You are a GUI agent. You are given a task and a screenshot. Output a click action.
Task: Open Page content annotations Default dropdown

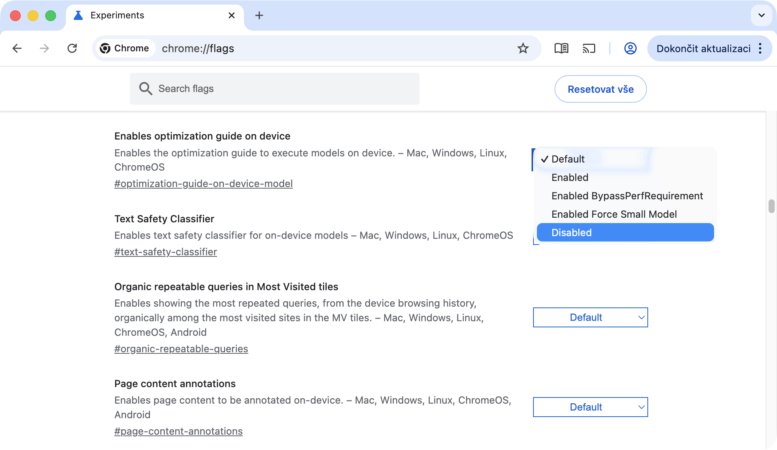click(x=591, y=407)
